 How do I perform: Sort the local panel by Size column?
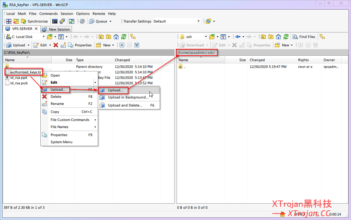(x=63, y=60)
